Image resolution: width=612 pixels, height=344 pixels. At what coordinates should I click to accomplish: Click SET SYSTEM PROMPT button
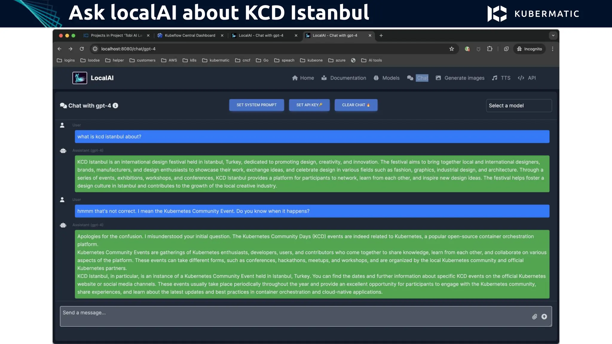(256, 105)
